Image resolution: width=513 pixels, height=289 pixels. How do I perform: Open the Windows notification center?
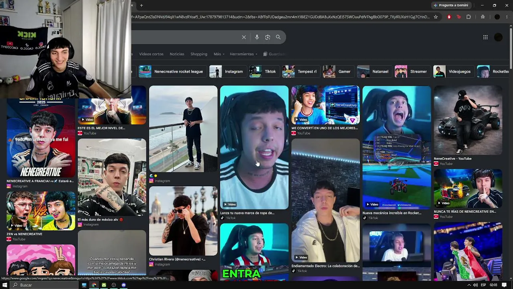click(504, 285)
